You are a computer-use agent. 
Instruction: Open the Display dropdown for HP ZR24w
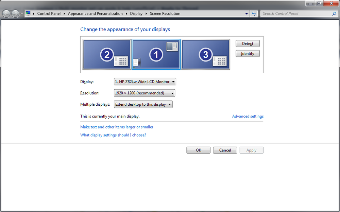pos(145,82)
